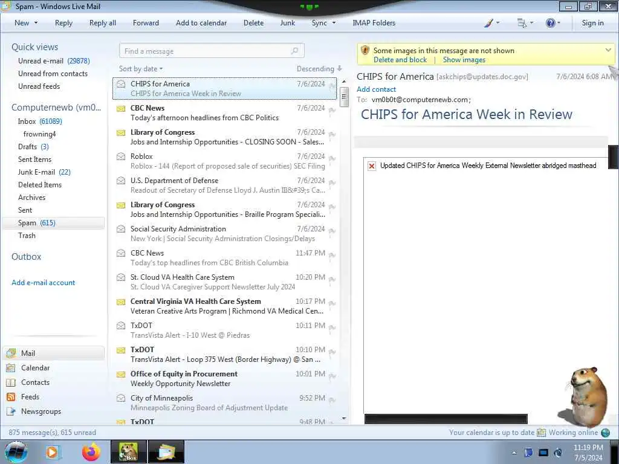Click Add e-mail account link
Viewport: 619px width, 464px height.
click(43, 283)
